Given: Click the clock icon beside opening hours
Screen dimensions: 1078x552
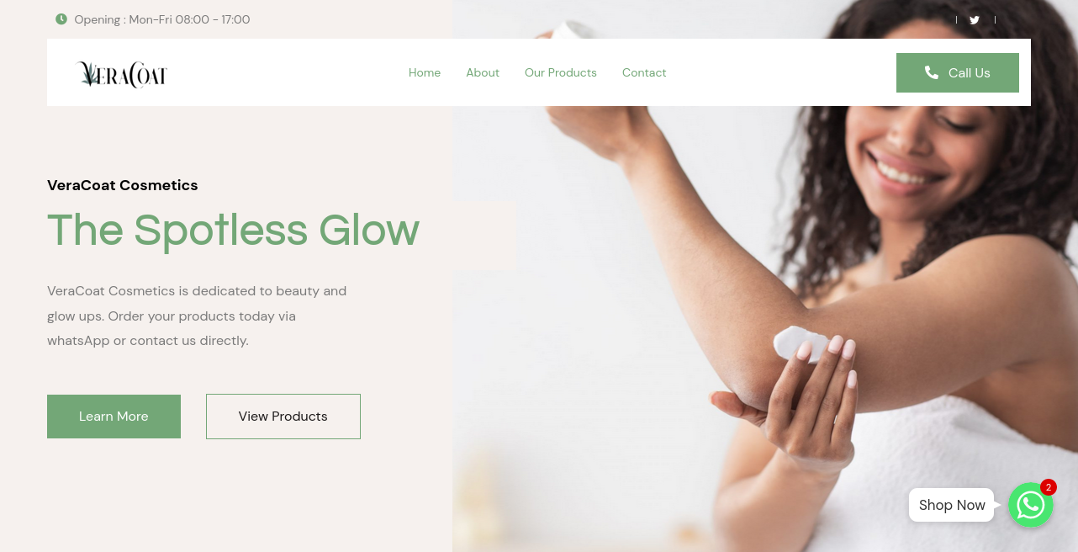Looking at the screenshot, I should pyautogui.click(x=61, y=19).
